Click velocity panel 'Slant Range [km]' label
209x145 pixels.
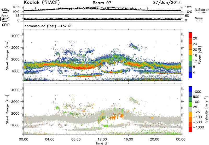coord(7,109)
